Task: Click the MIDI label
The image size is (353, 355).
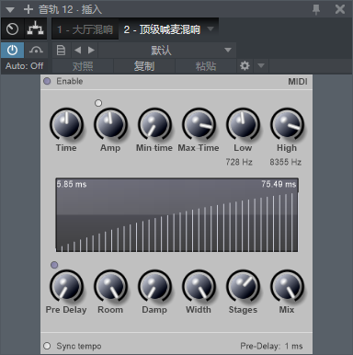Action: coord(298,82)
